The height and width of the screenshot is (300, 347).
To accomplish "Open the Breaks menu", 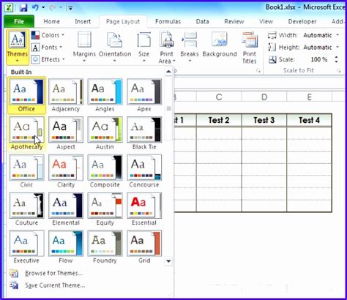I will 190,47.
